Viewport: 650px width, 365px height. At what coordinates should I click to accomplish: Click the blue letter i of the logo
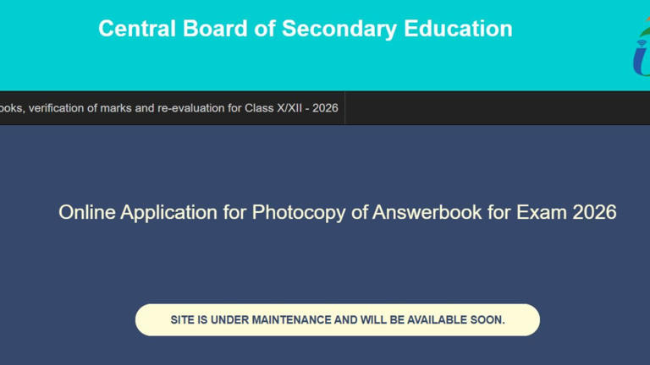(x=641, y=61)
